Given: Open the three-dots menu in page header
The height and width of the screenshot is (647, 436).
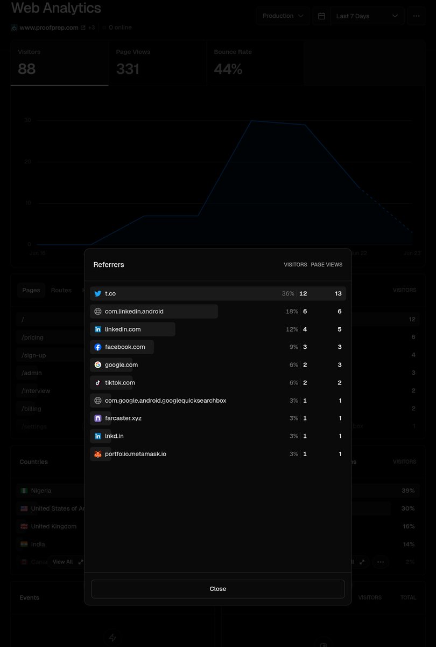Looking at the screenshot, I should 416,16.
